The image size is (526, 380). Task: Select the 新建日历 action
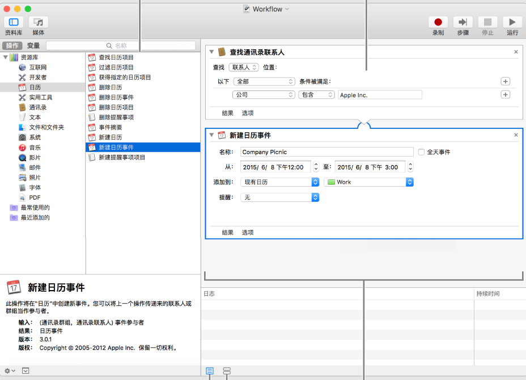pos(111,137)
